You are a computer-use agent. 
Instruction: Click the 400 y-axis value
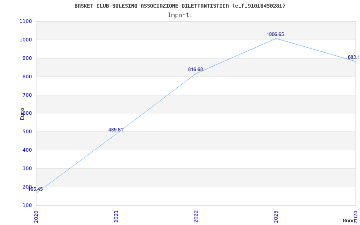27,150
